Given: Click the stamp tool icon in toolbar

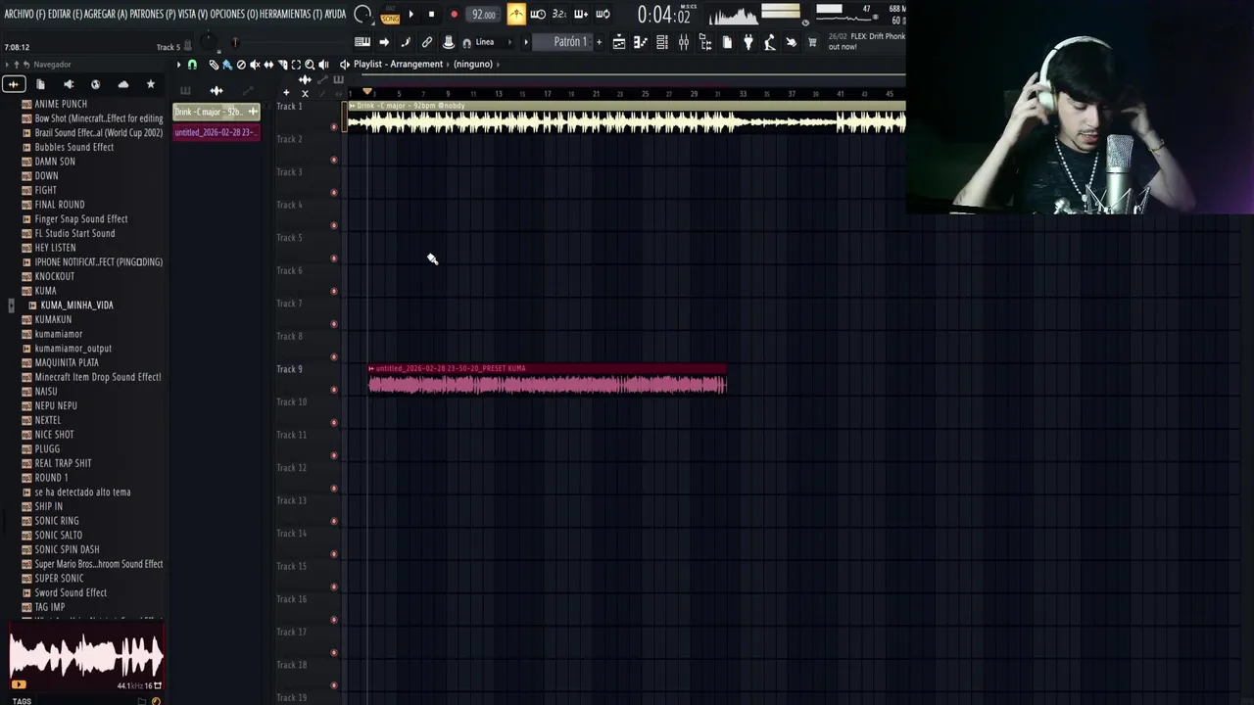Looking at the screenshot, I should (x=449, y=42).
